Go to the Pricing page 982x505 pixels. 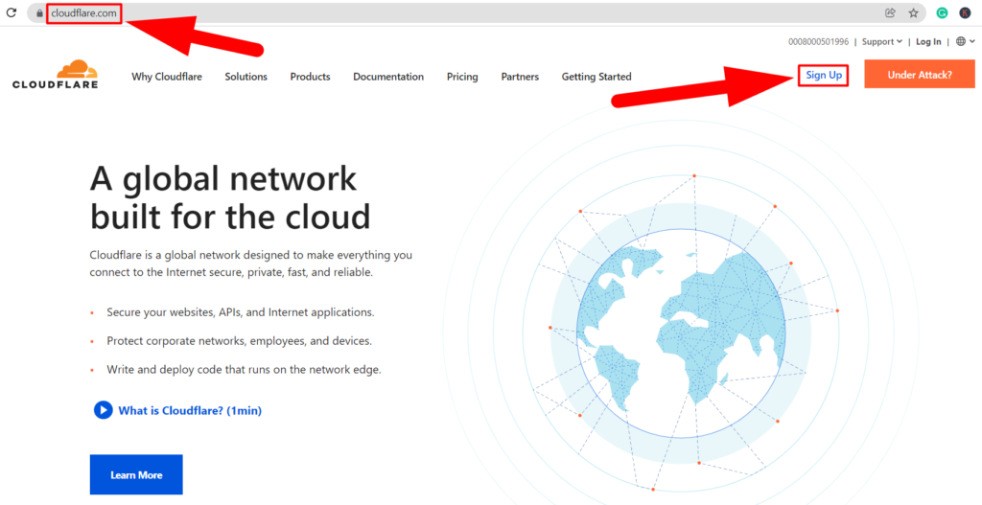point(462,77)
